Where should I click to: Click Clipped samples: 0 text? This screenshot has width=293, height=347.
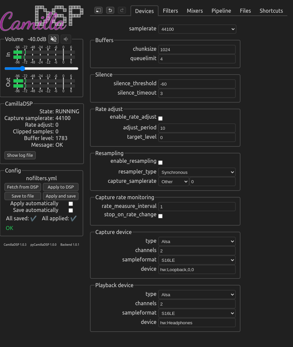(36, 131)
